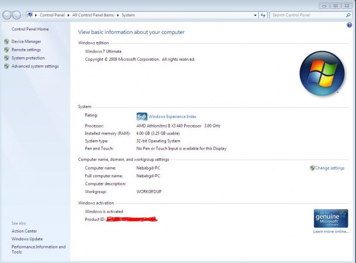356x263 pixels.
Task: Click Windows is activated text
Action: point(104,212)
